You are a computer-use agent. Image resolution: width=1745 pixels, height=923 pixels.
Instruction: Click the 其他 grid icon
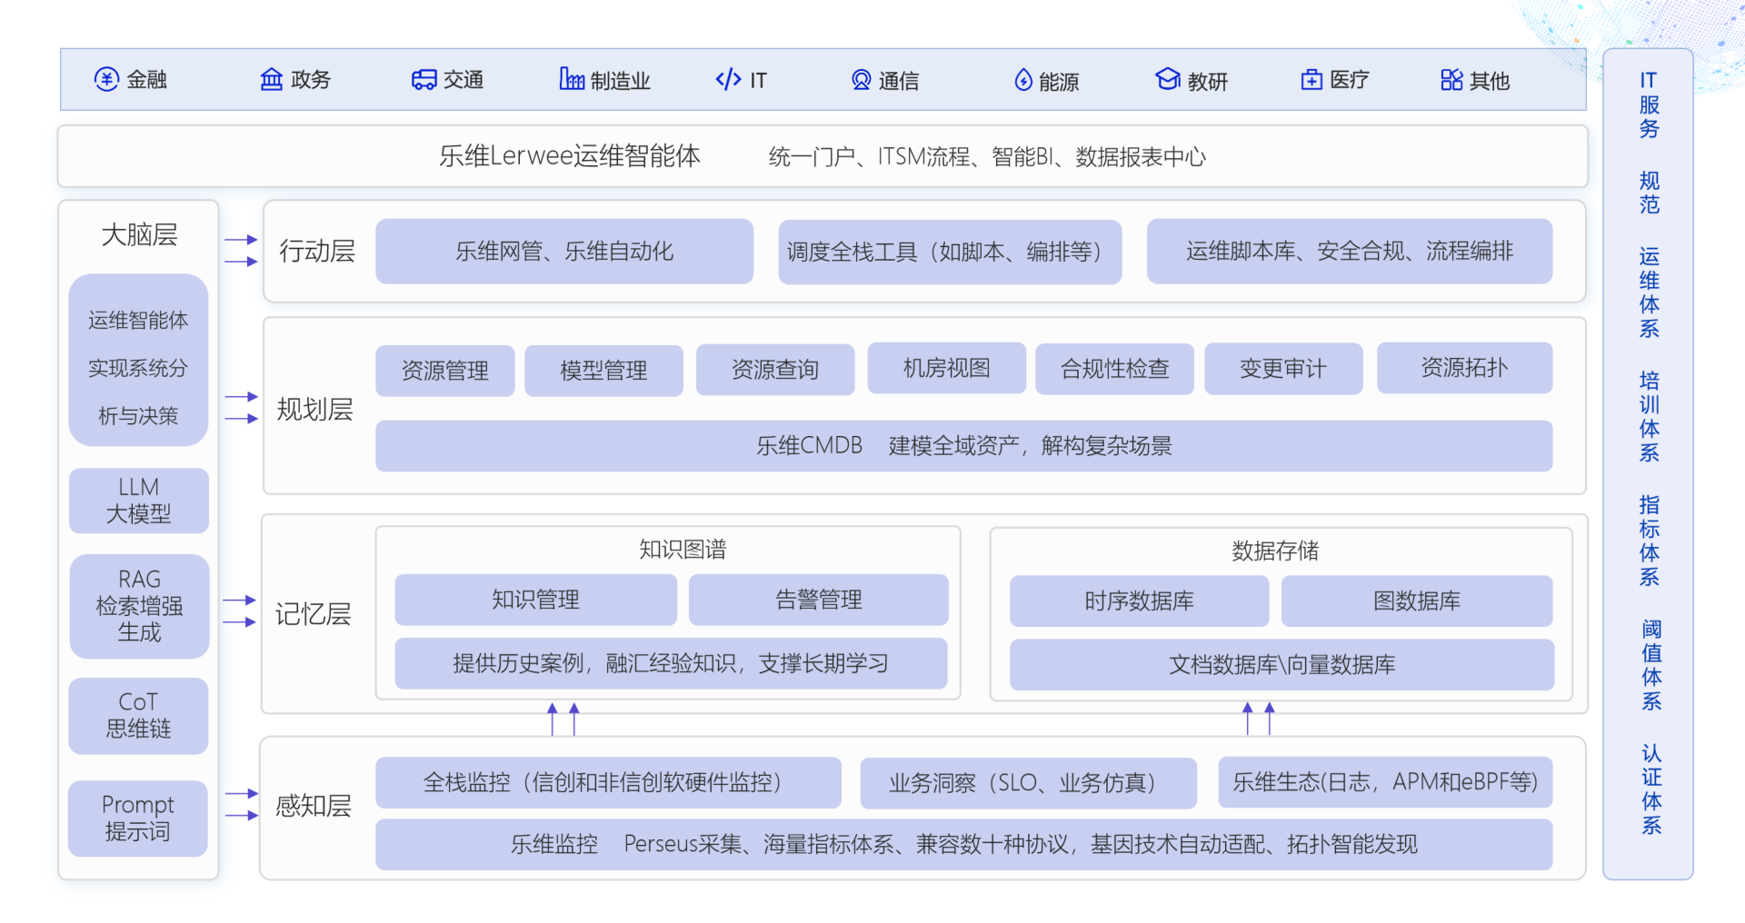(1451, 80)
